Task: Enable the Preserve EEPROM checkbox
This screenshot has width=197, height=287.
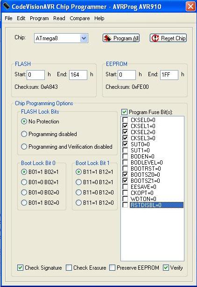Action: (x=112, y=267)
